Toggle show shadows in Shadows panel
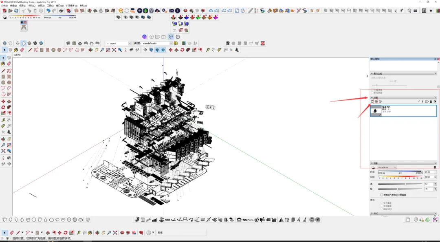This screenshot has width=440, height=242. coord(373,167)
